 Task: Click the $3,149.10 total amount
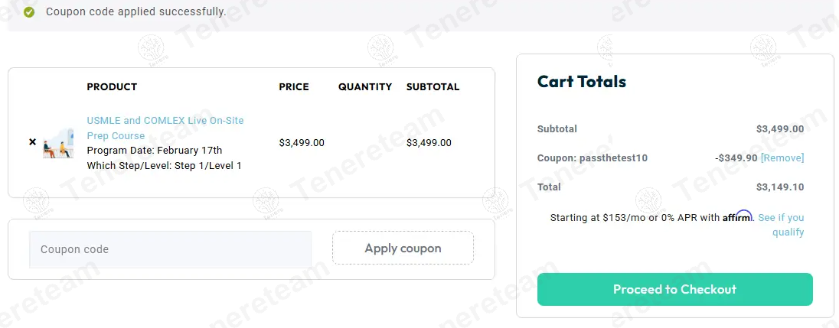pyautogui.click(x=779, y=187)
